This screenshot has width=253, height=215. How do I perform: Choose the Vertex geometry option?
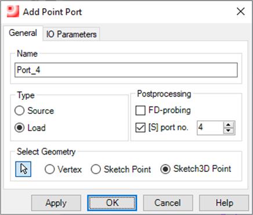click(49, 169)
